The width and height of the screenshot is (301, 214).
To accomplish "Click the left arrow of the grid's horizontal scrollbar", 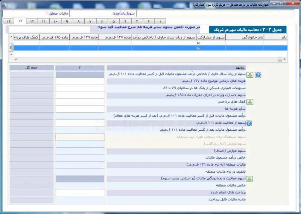I will pyautogui.click(x=15, y=59).
